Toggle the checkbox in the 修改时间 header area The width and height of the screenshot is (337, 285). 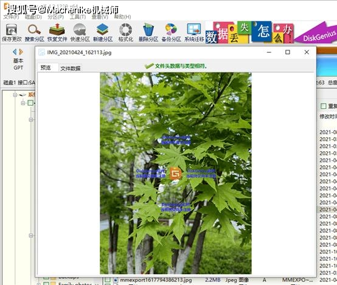[x=323, y=106]
